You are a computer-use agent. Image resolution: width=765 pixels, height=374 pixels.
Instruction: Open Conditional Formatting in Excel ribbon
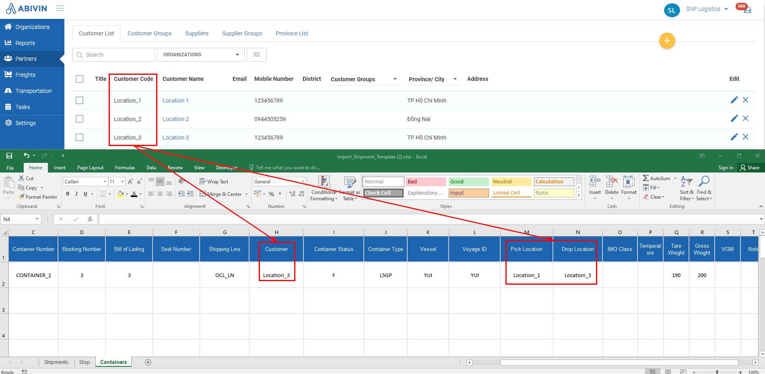pos(324,189)
